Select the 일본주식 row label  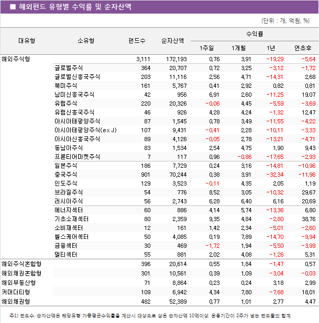(x=65, y=166)
